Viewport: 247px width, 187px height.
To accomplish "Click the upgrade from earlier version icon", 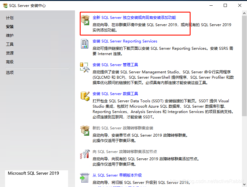I will click(84, 178).
